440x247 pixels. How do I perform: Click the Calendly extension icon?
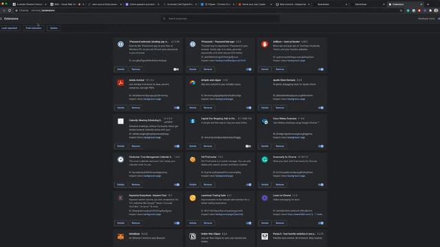(121, 121)
